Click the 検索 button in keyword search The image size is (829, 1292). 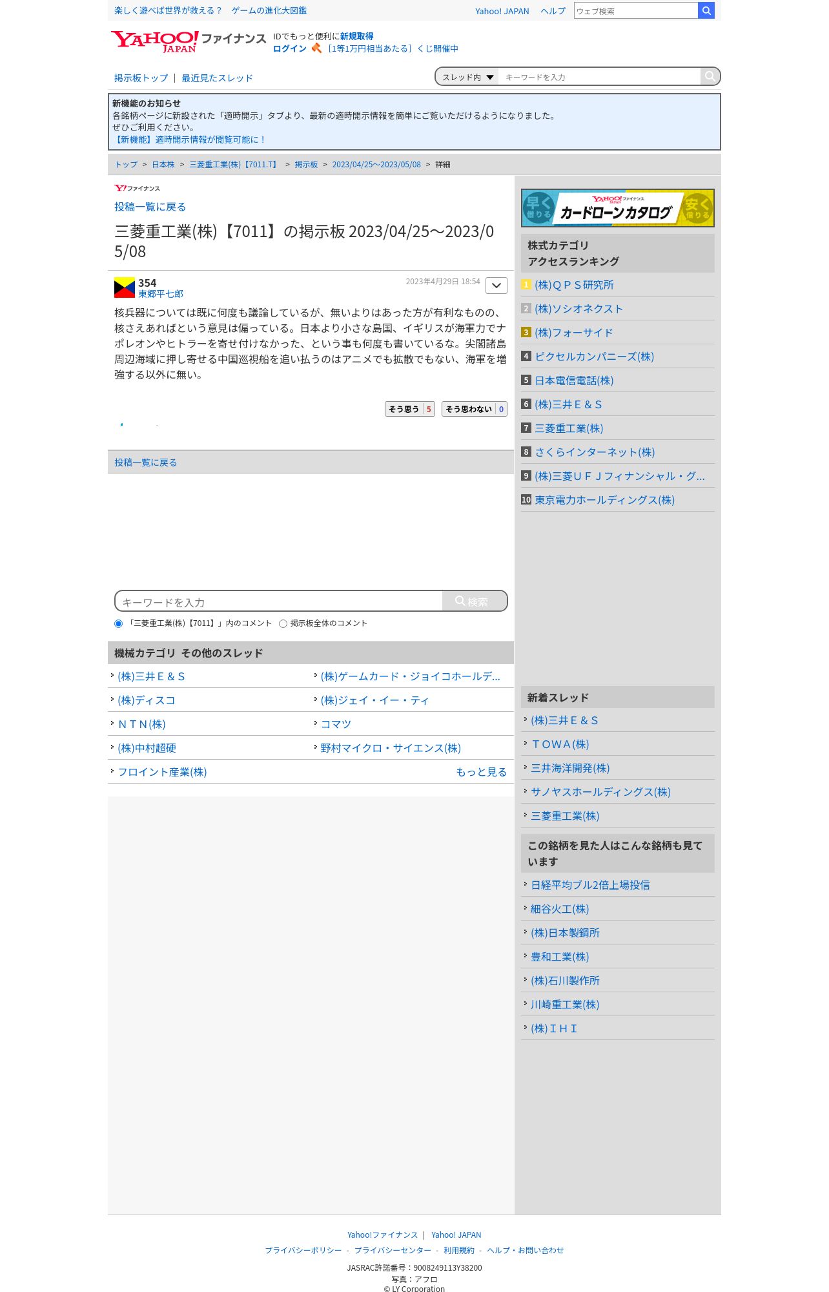click(475, 601)
